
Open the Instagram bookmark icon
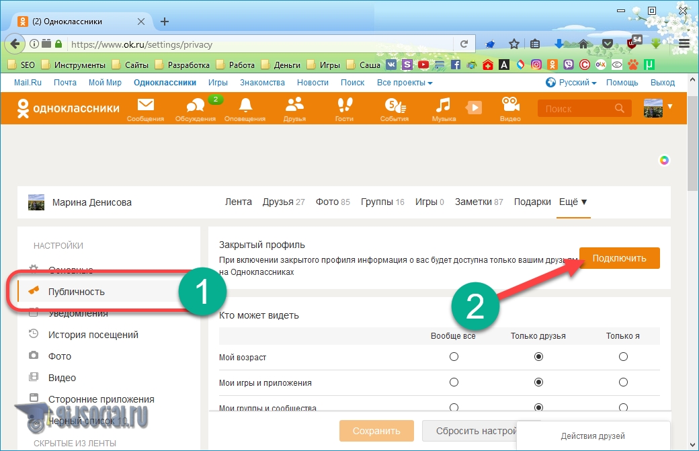tap(536, 65)
